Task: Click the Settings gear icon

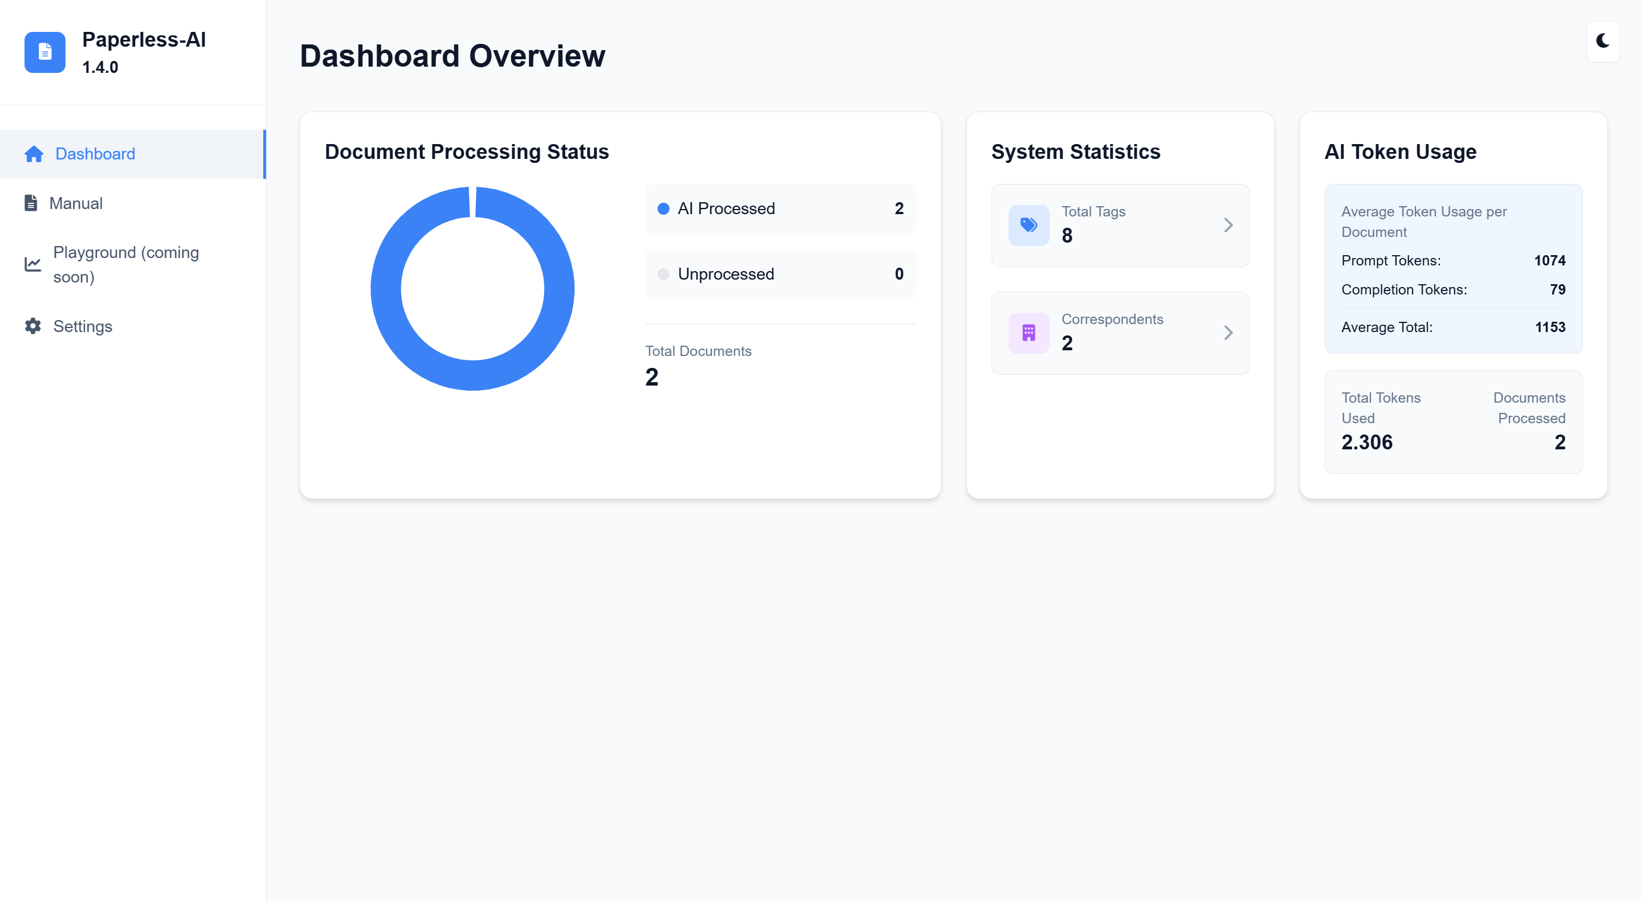Action: 31,326
